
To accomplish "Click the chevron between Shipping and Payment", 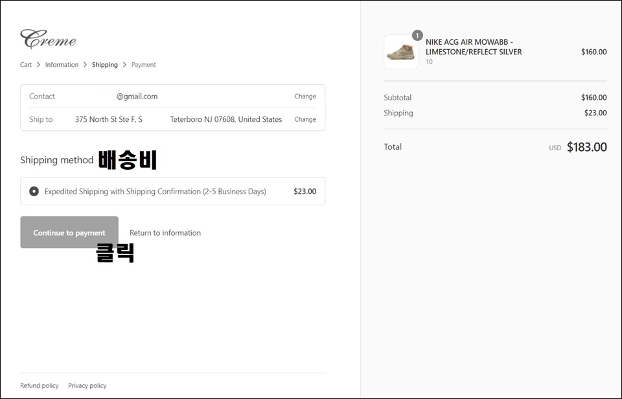I will coord(124,65).
